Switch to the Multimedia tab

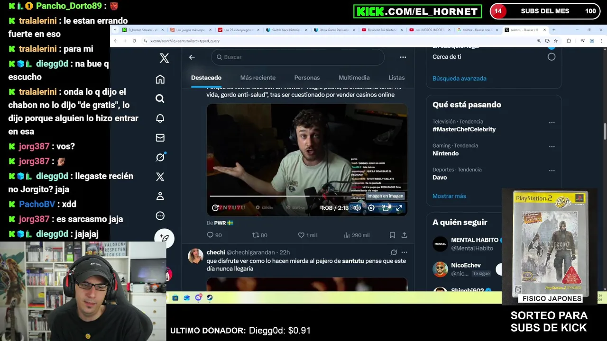pyautogui.click(x=354, y=78)
